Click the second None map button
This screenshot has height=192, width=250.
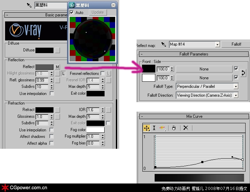(204, 78)
